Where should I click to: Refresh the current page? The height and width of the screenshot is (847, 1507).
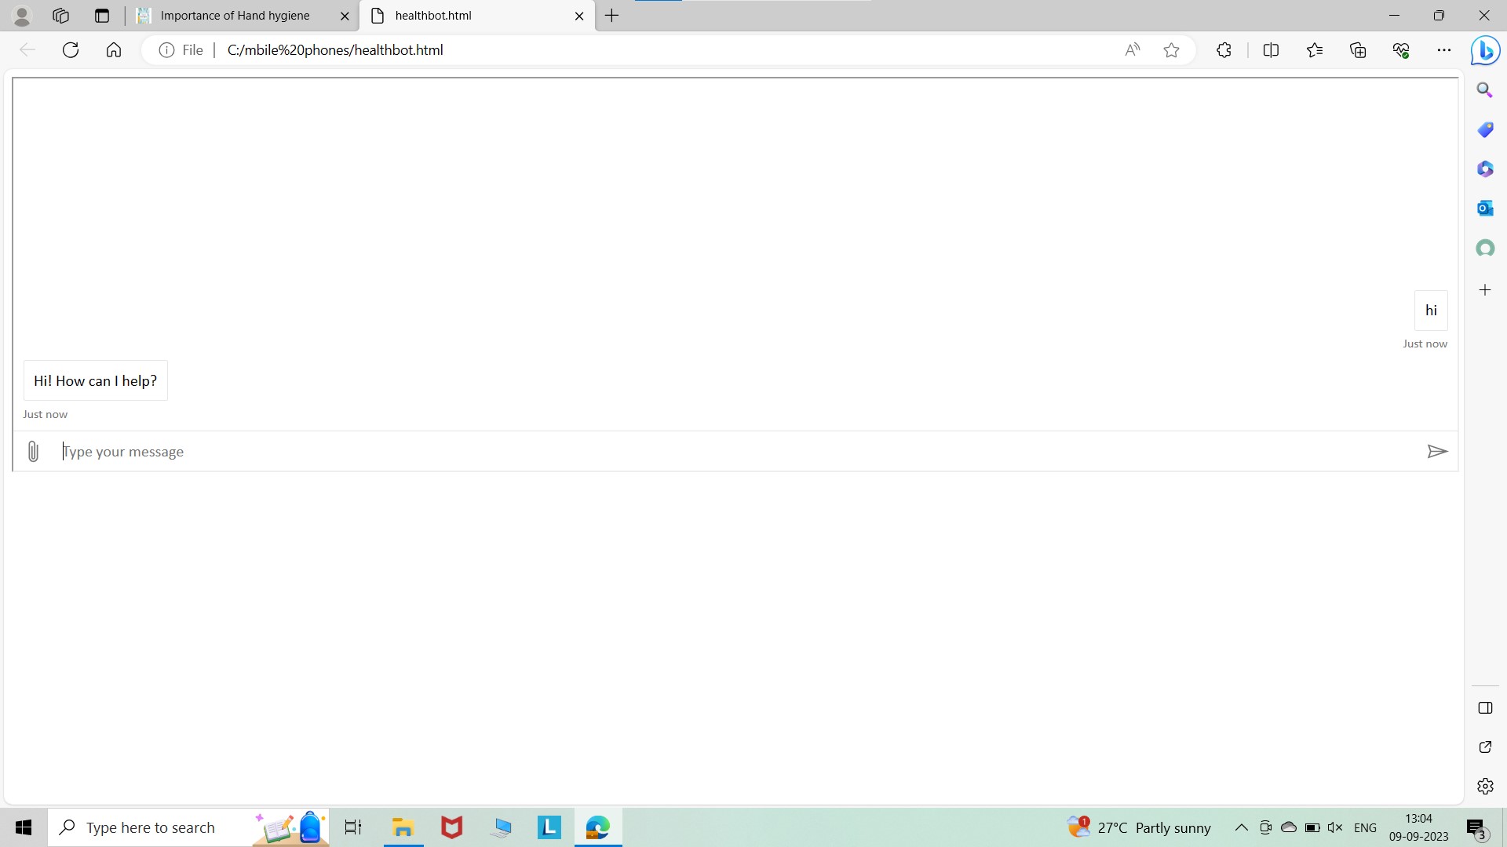pyautogui.click(x=71, y=50)
